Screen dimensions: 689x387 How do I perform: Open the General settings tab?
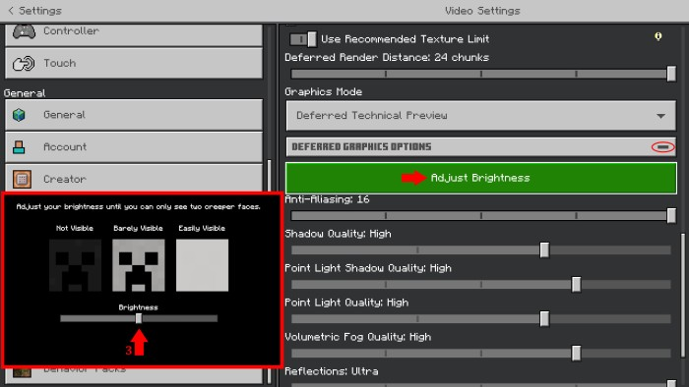(x=134, y=114)
